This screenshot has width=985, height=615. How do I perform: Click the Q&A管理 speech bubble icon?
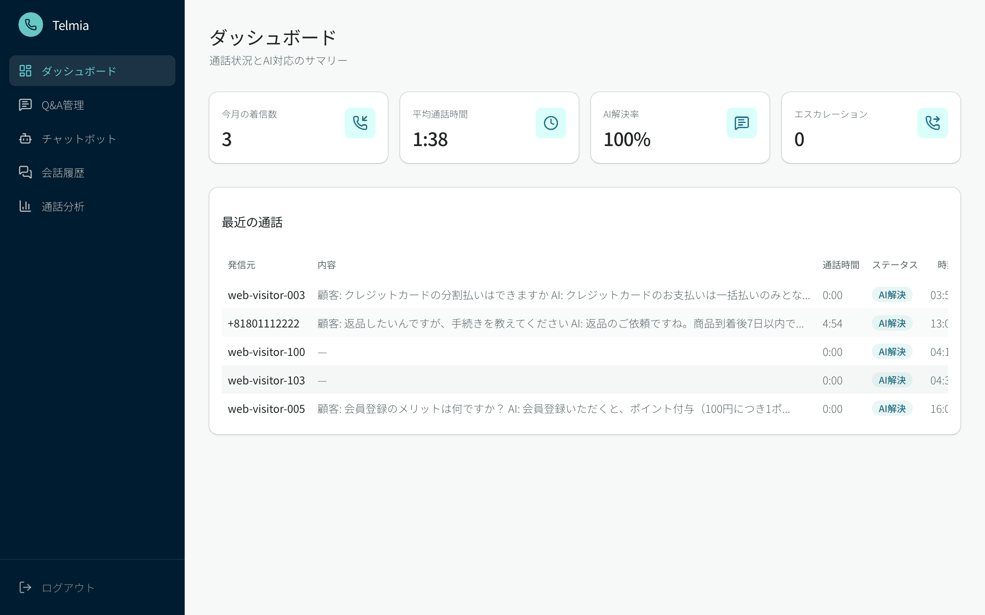click(x=25, y=105)
